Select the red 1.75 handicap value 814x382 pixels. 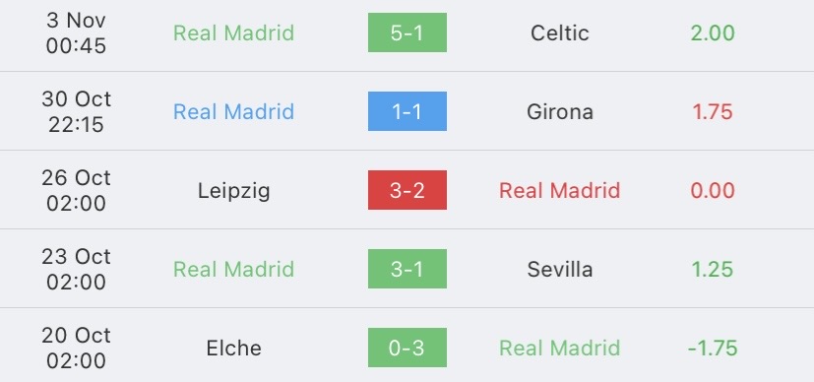pos(713,111)
